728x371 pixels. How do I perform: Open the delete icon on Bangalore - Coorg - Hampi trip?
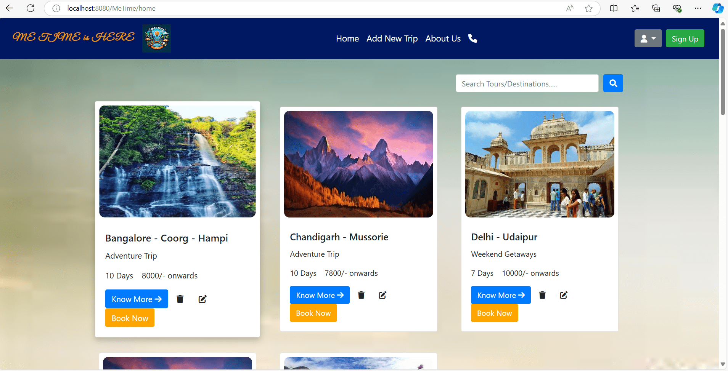(x=180, y=299)
